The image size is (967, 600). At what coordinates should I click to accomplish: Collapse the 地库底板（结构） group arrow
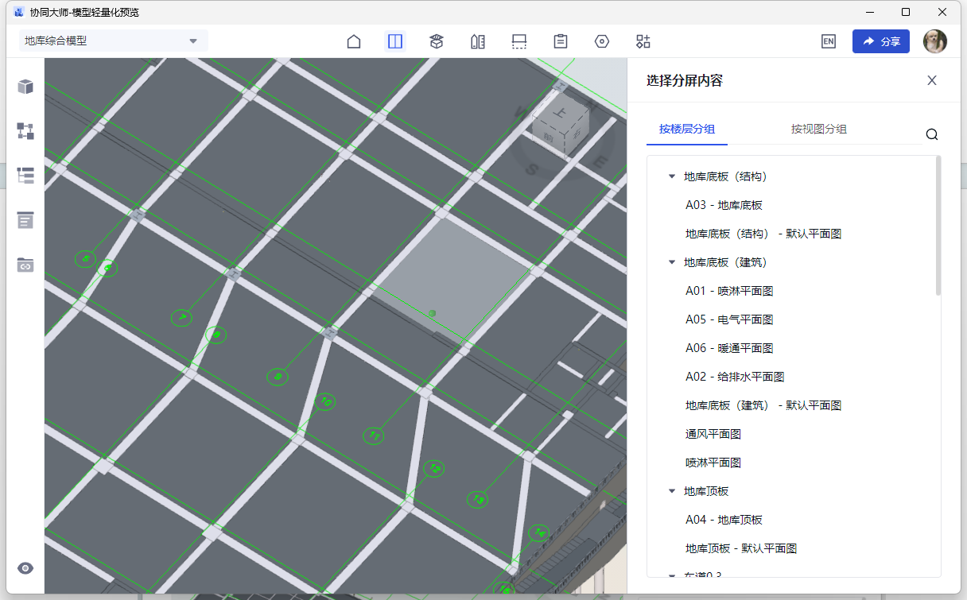pos(672,176)
